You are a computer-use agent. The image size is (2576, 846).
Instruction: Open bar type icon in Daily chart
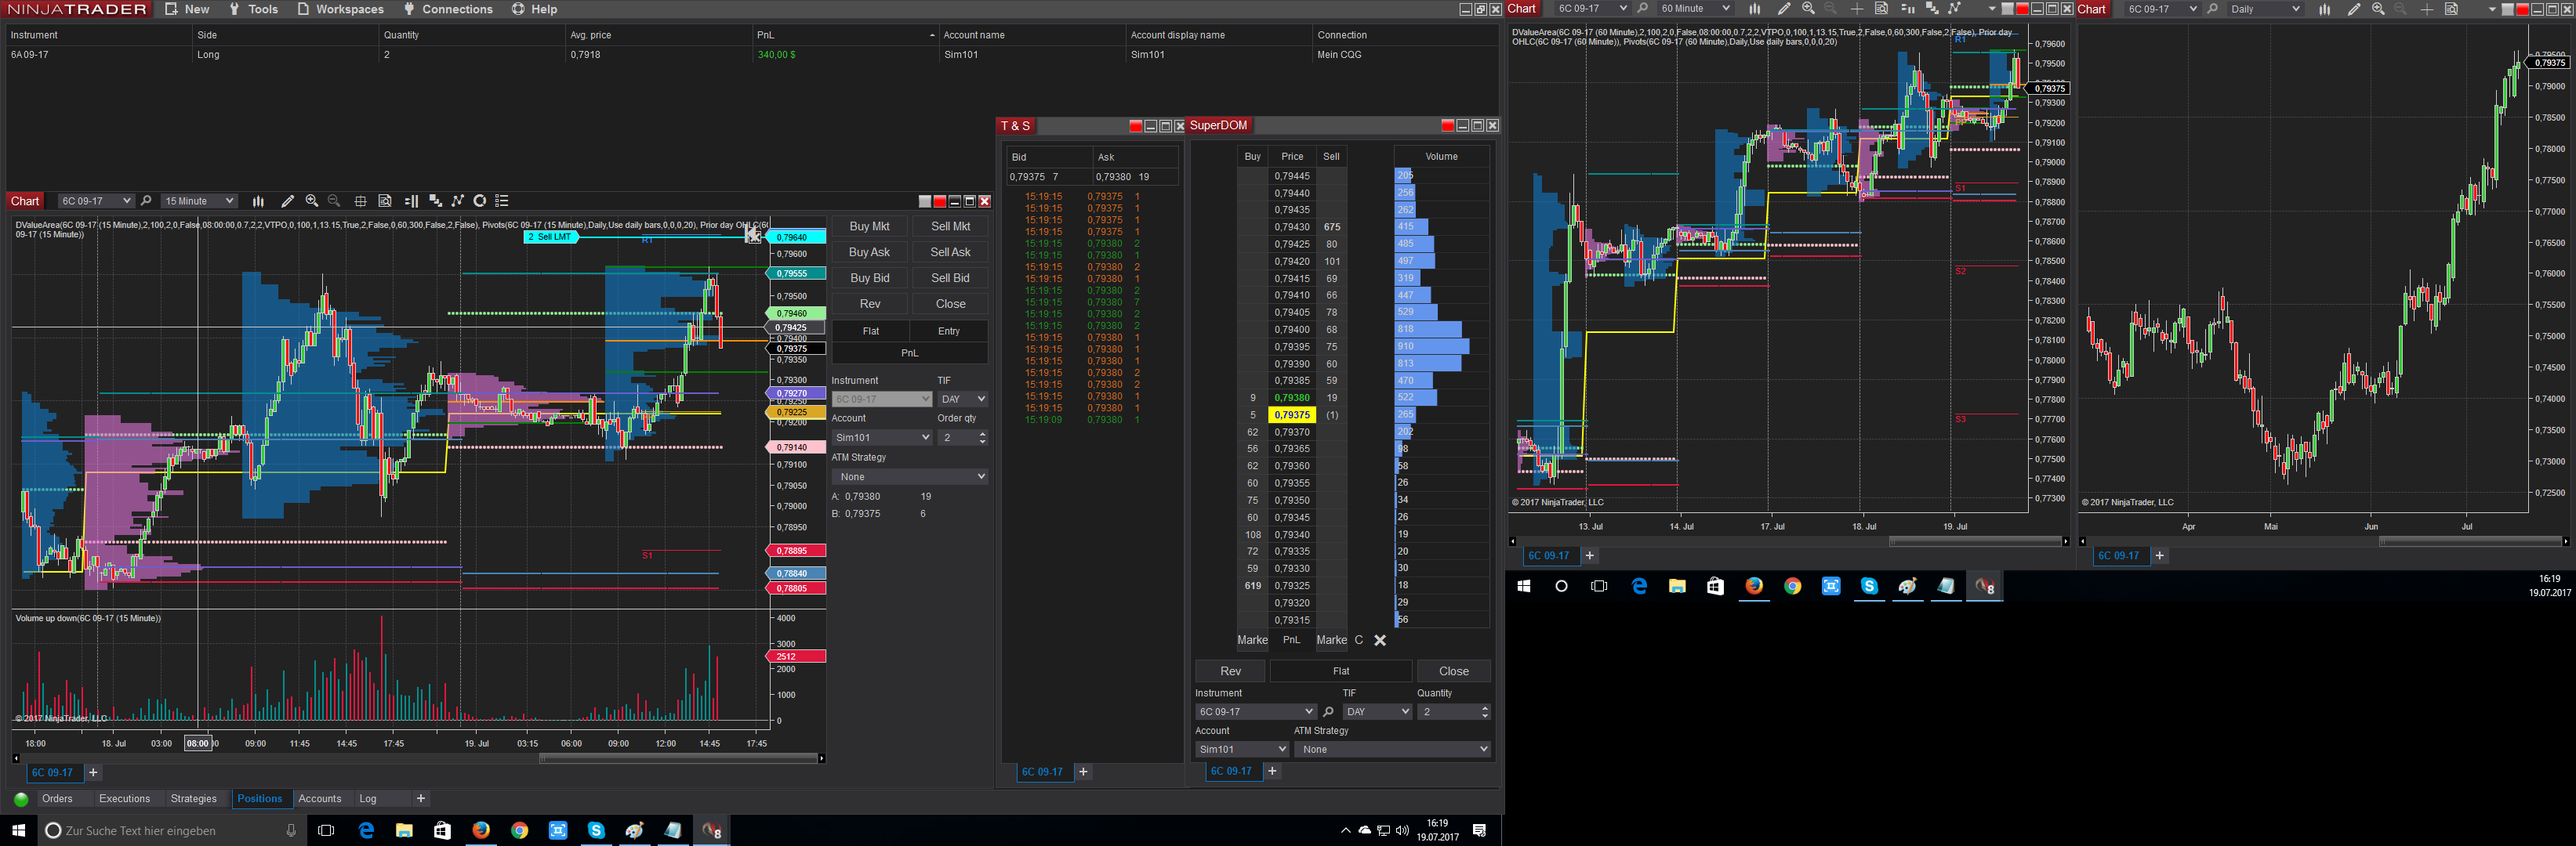(x=2324, y=9)
